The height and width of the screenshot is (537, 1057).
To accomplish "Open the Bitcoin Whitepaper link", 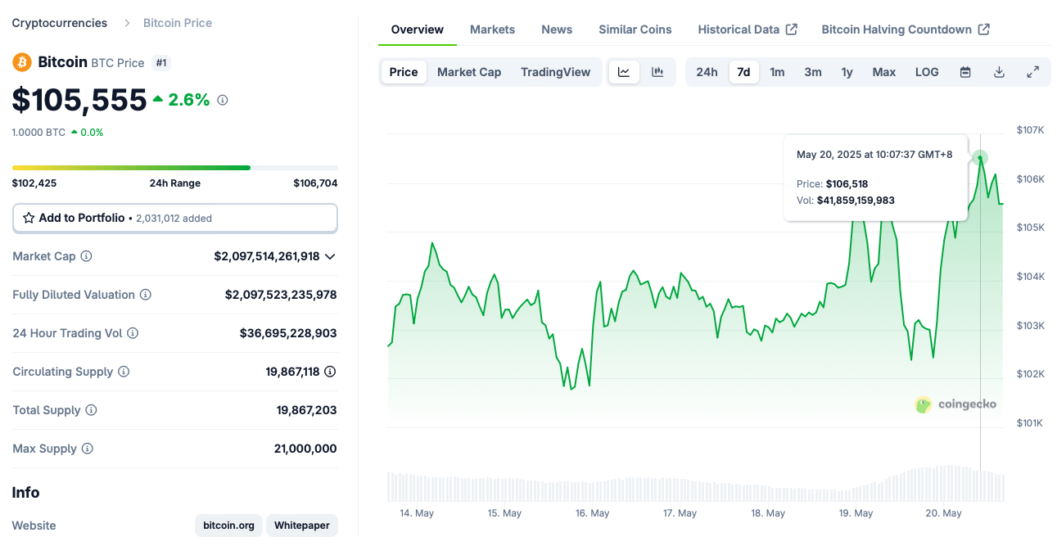I will pyautogui.click(x=301, y=525).
